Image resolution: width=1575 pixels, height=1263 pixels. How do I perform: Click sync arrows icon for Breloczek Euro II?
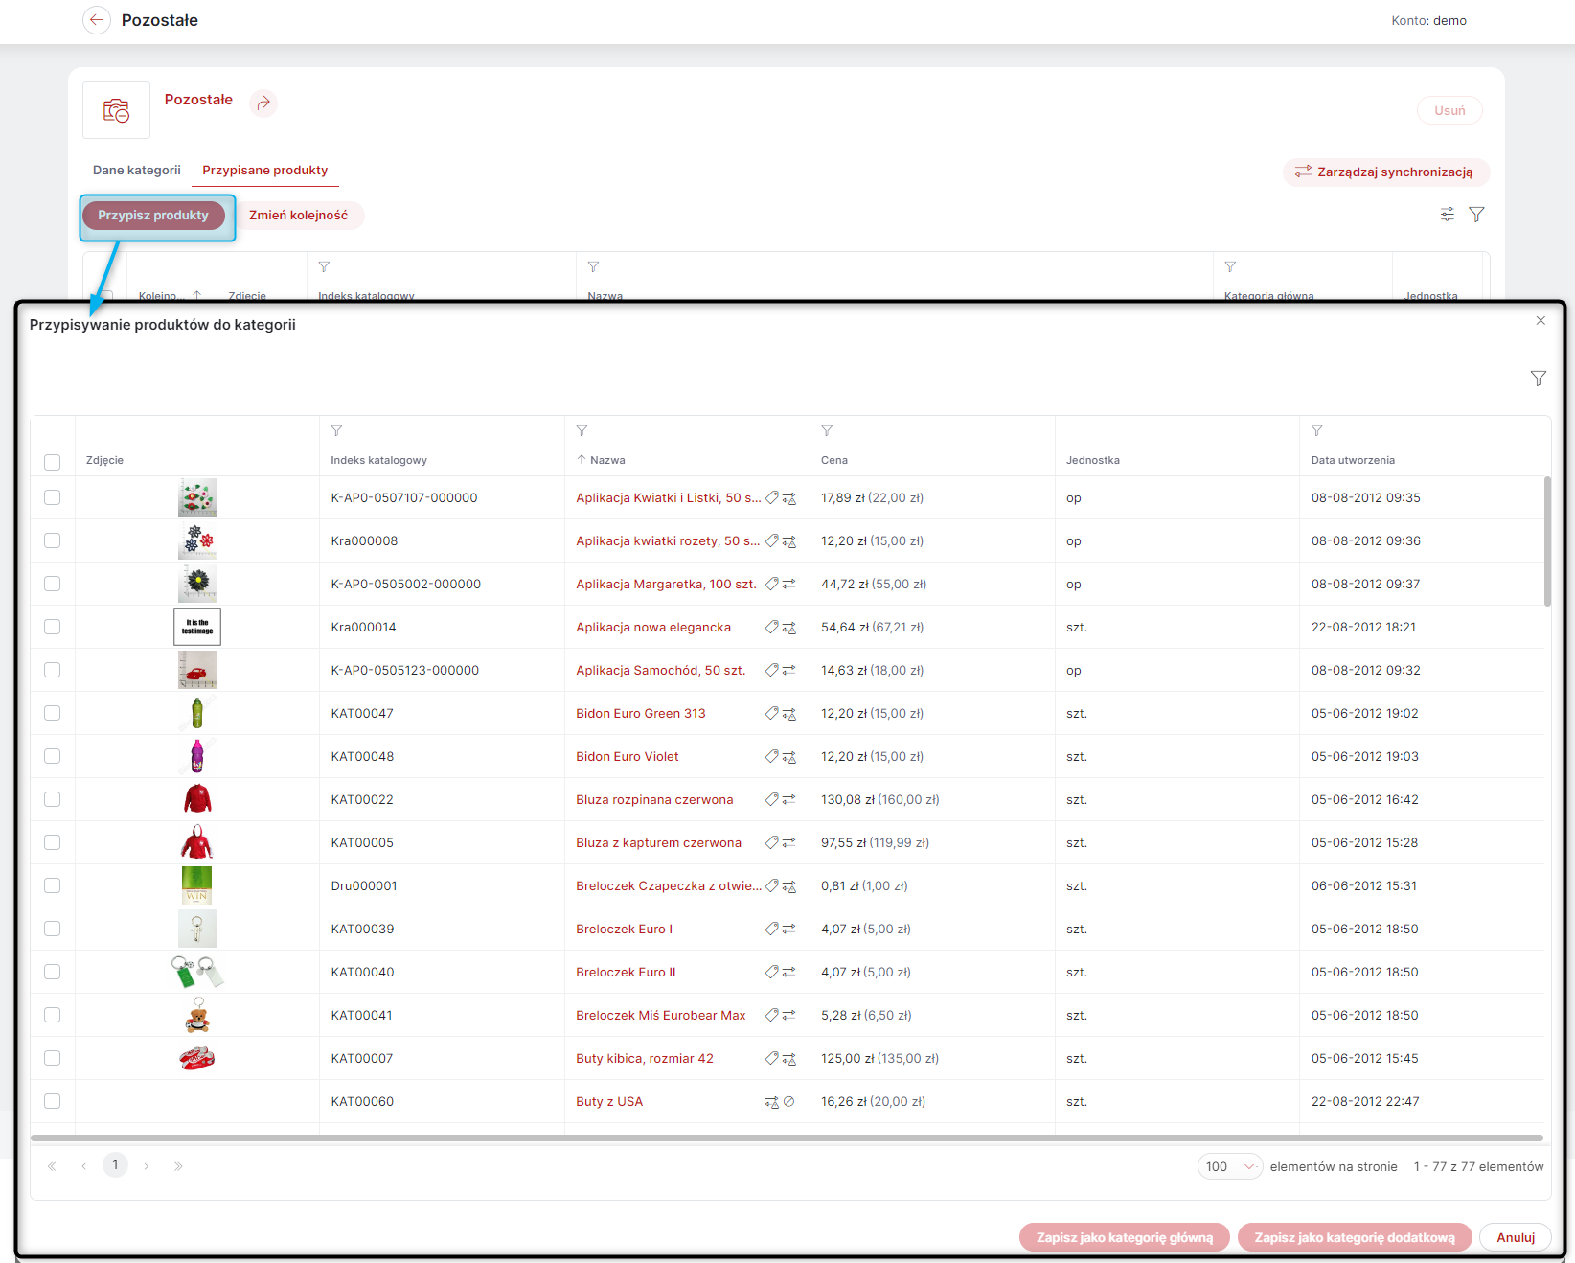pyautogui.click(x=789, y=972)
